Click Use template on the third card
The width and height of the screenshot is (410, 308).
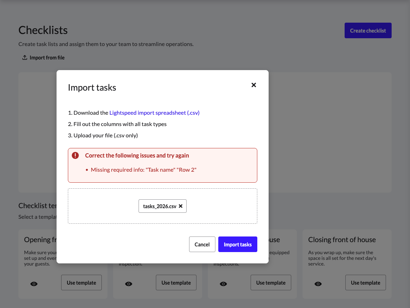271,283
